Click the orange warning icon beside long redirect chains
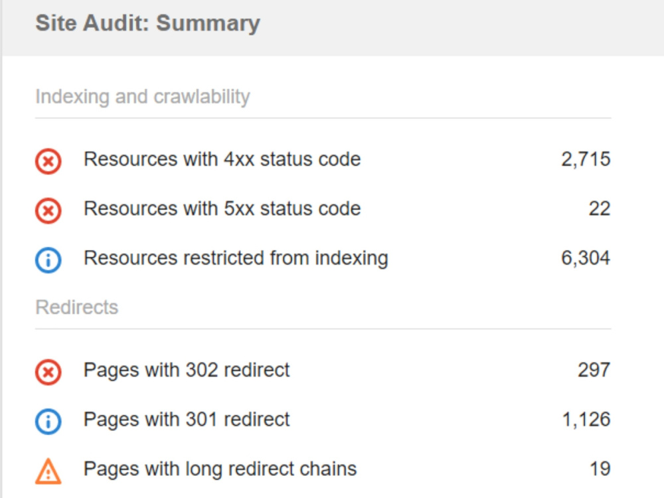The image size is (664, 498). coord(48,471)
